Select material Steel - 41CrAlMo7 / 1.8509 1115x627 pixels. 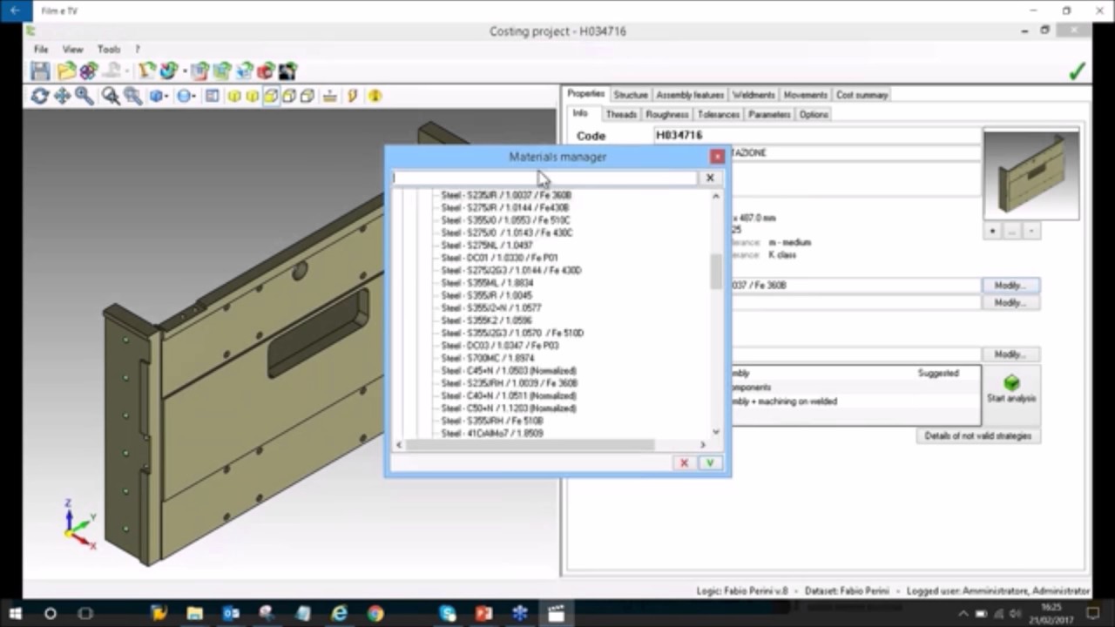pyautogui.click(x=492, y=433)
